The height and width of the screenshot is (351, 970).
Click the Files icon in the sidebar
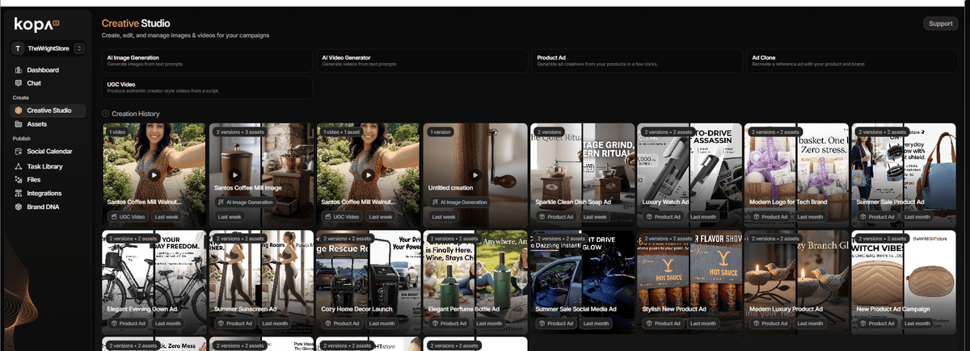(19, 180)
